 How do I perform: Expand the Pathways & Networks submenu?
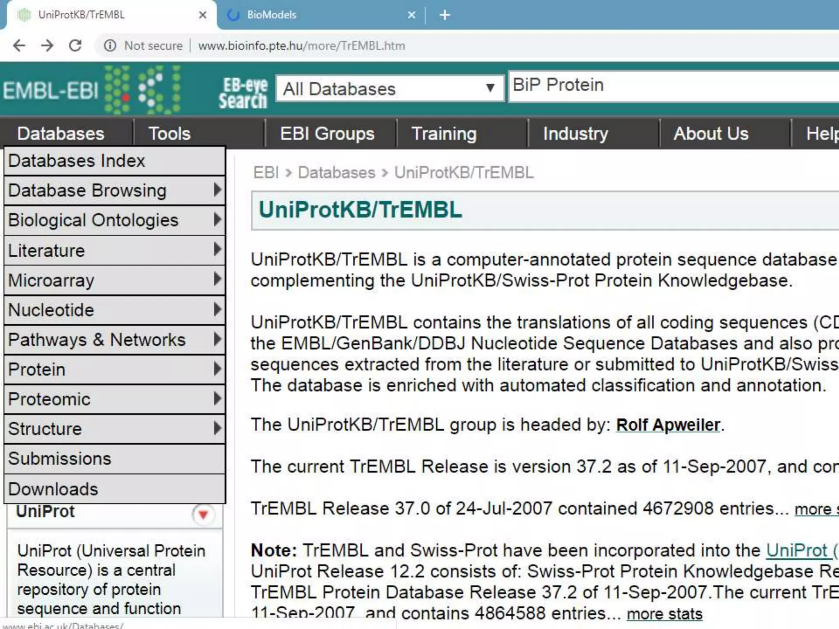coord(115,340)
